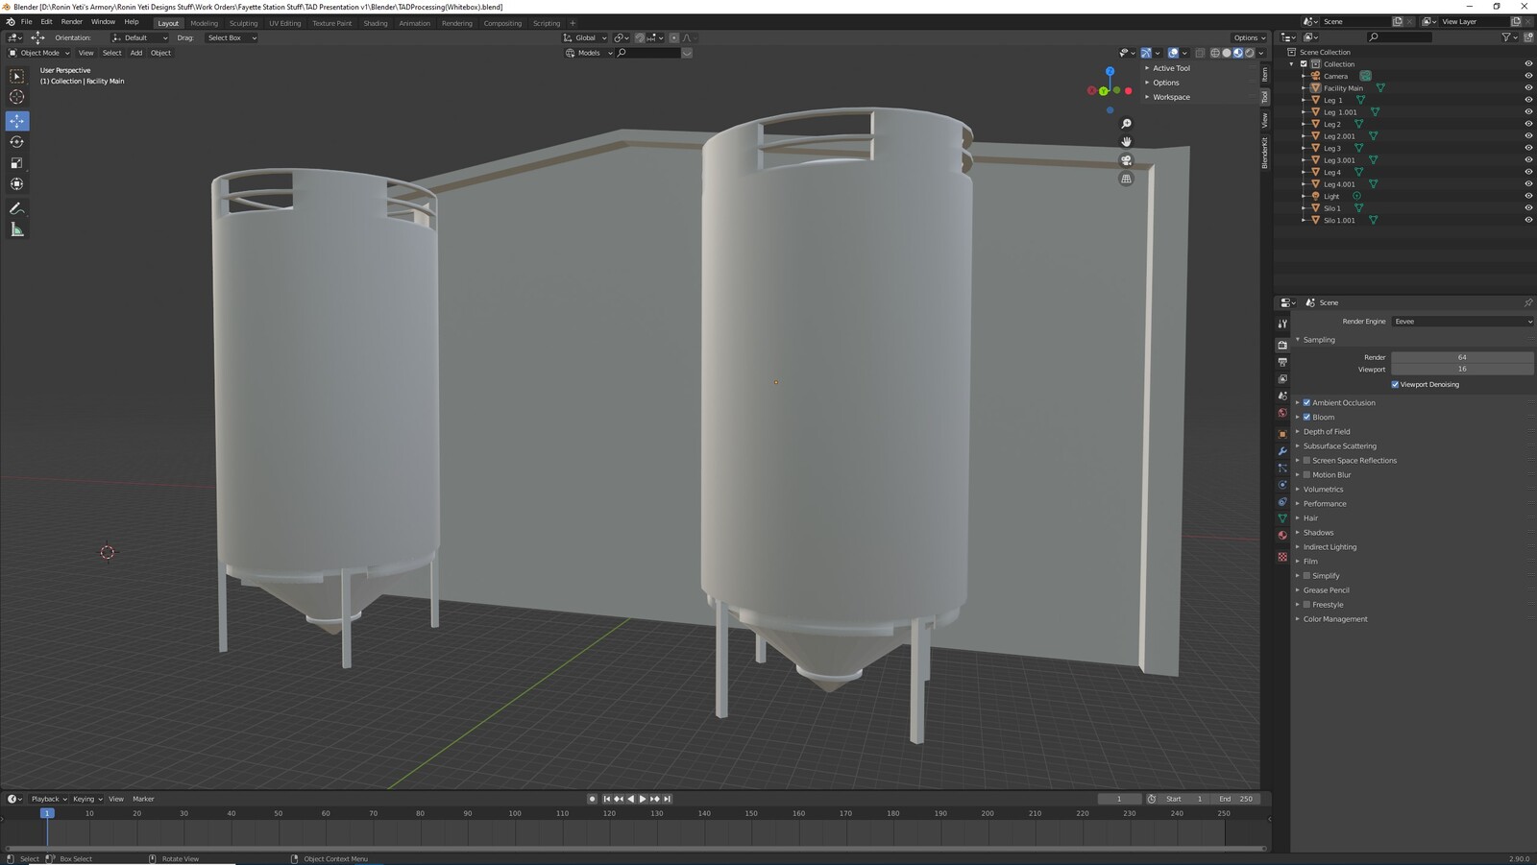Open Modifier properties wrench icon
The image size is (1537, 865).
click(1282, 451)
